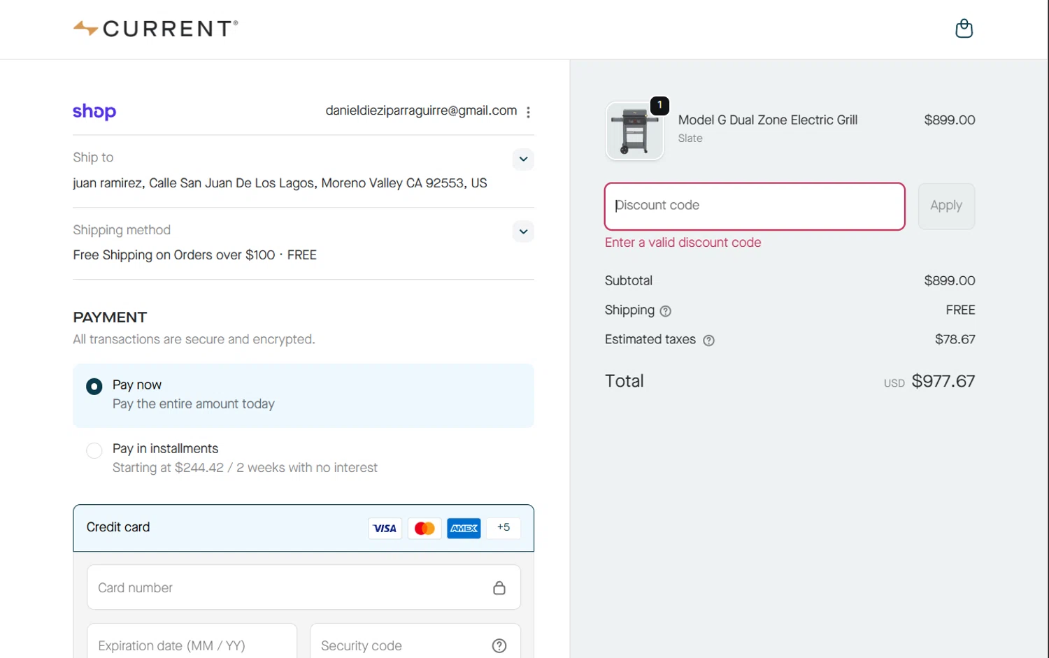Click the Shop Pay logo
The width and height of the screenshot is (1049, 658).
94,111
